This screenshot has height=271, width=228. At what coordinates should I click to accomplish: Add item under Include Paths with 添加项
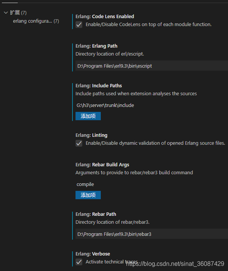coord(88,116)
